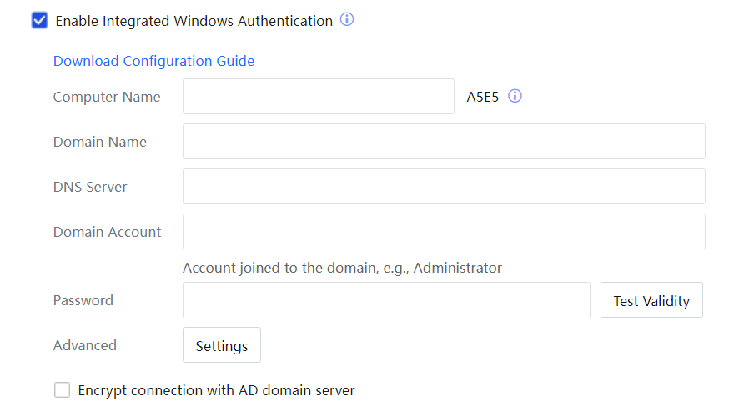The width and height of the screenshot is (729, 412).
Task: Uncheck Enable Integrated Windows Authentication checkbox
Action: (x=39, y=21)
